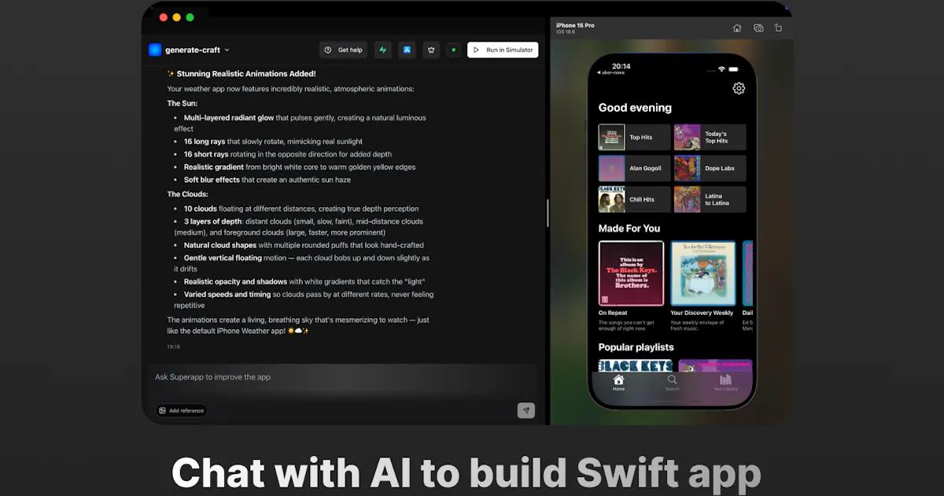Switch to Your Library tab in phone

725,383
